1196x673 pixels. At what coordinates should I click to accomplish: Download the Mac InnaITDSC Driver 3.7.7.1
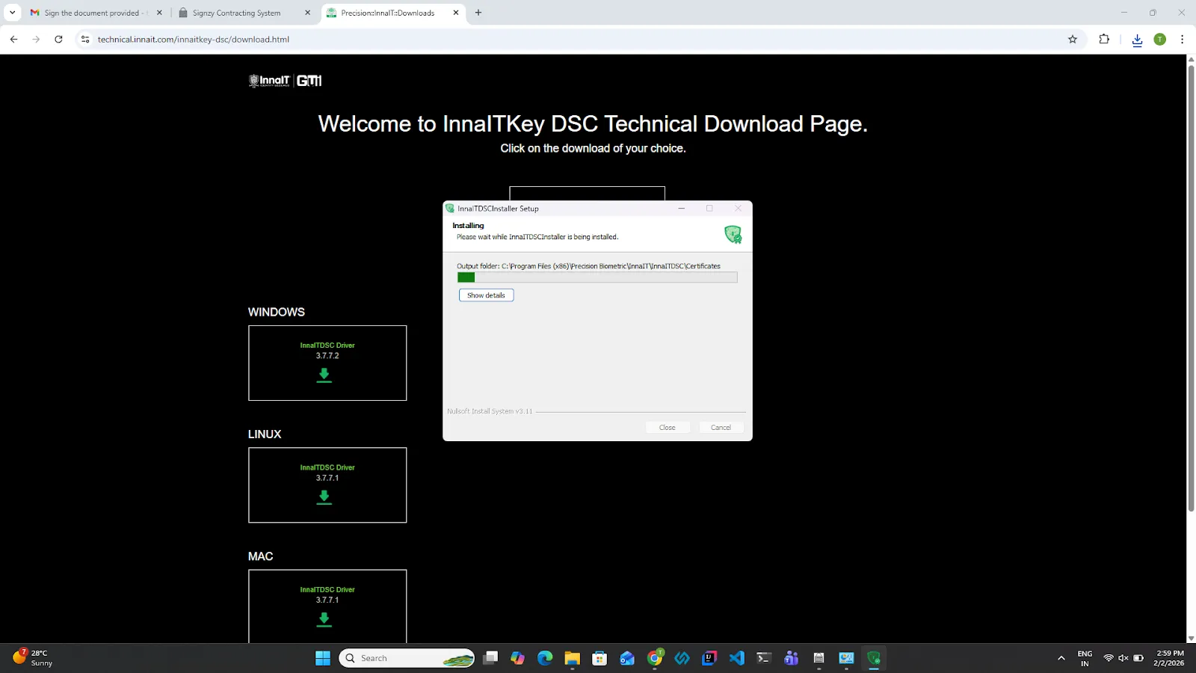(x=324, y=619)
